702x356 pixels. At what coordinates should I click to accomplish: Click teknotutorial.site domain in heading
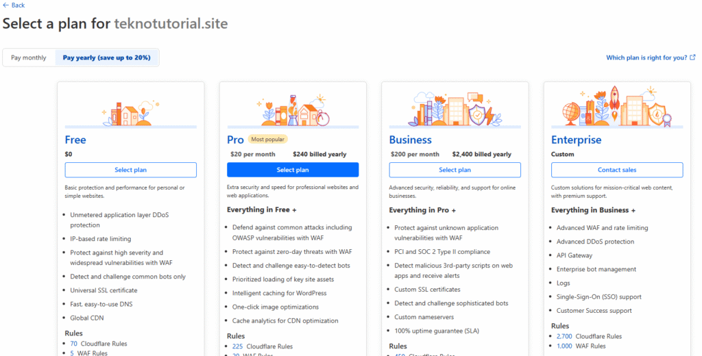click(171, 23)
